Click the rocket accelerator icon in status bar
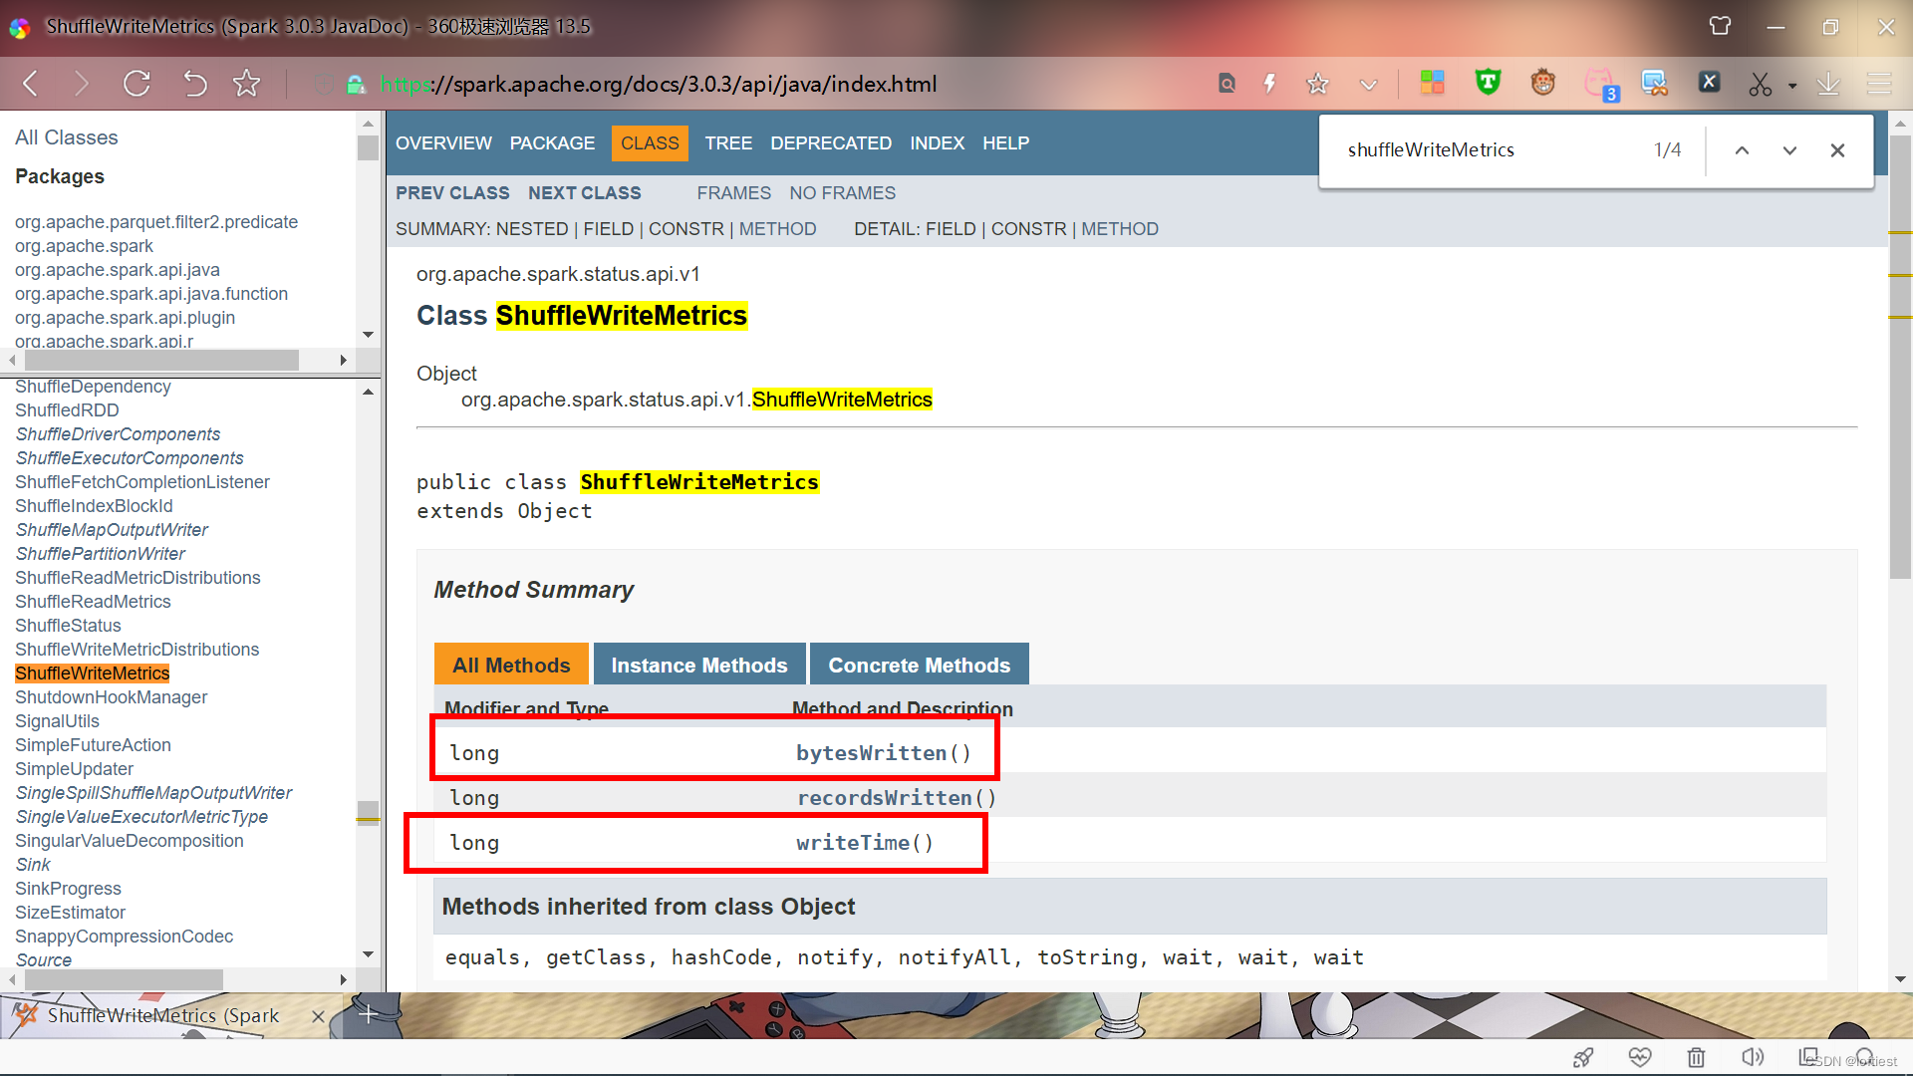 (1583, 1057)
